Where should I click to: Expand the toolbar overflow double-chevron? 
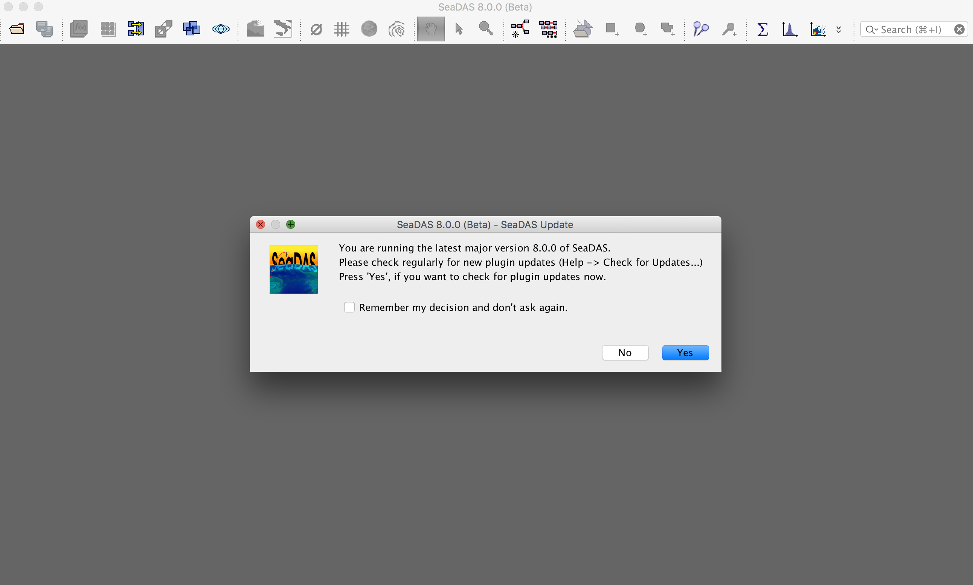tap(839, 30)
